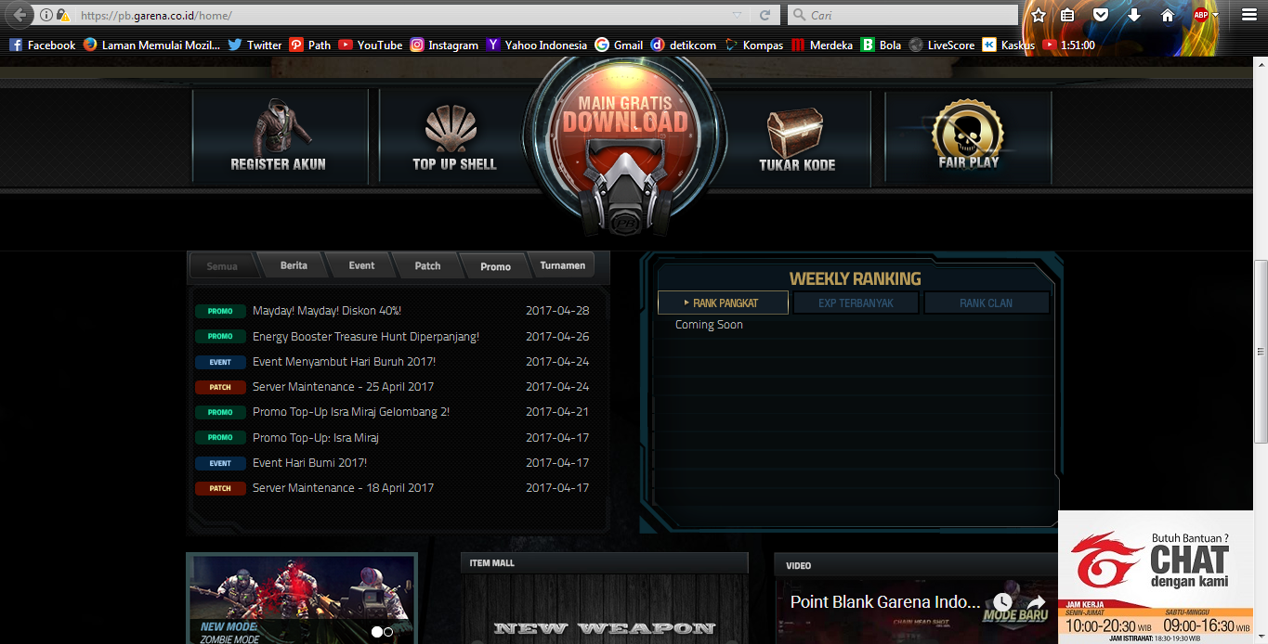Click video watch later clock icon
The height and width of the screenshot is (644, 1268).
coord(1001,603)
